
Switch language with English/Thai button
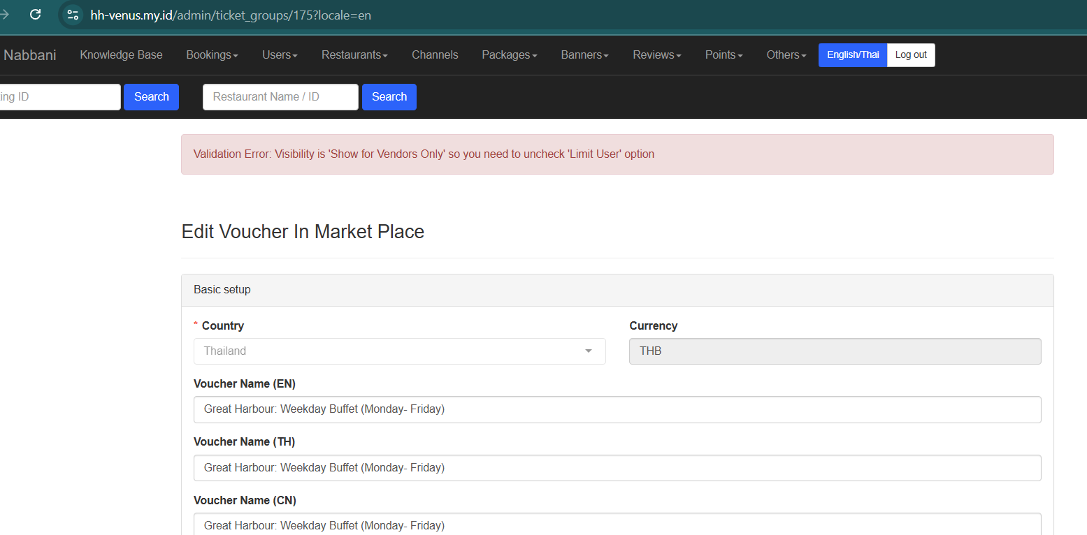pos(852,55)
